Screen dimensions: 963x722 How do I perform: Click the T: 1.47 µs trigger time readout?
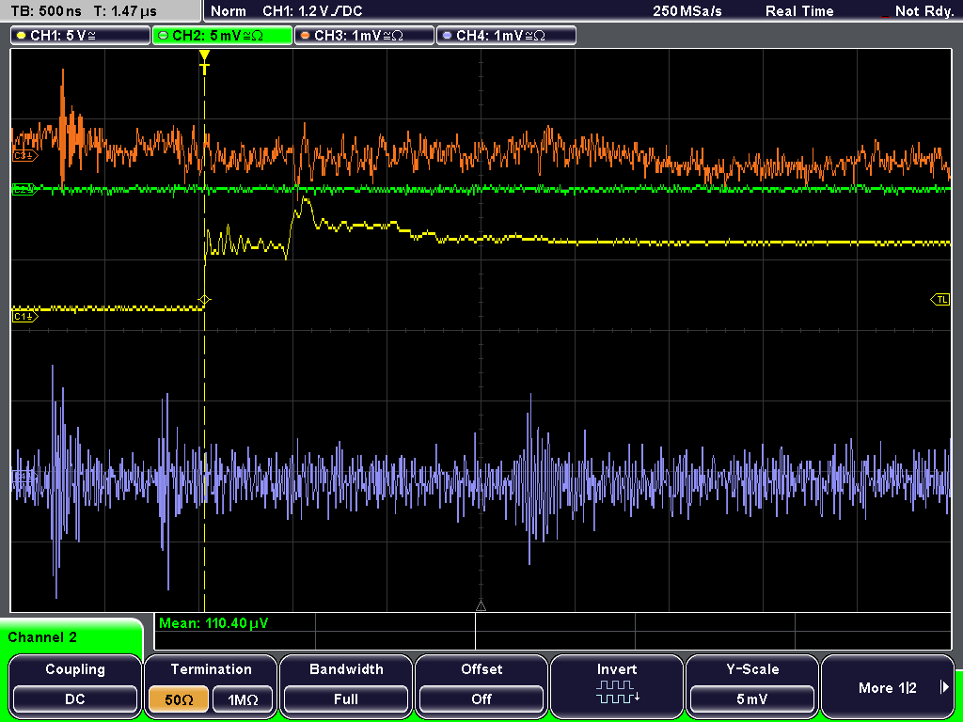click(x=125, y=11)
